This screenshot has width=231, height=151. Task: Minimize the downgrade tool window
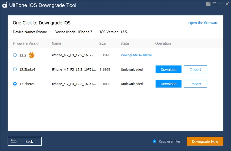click(x=221, y=4)
